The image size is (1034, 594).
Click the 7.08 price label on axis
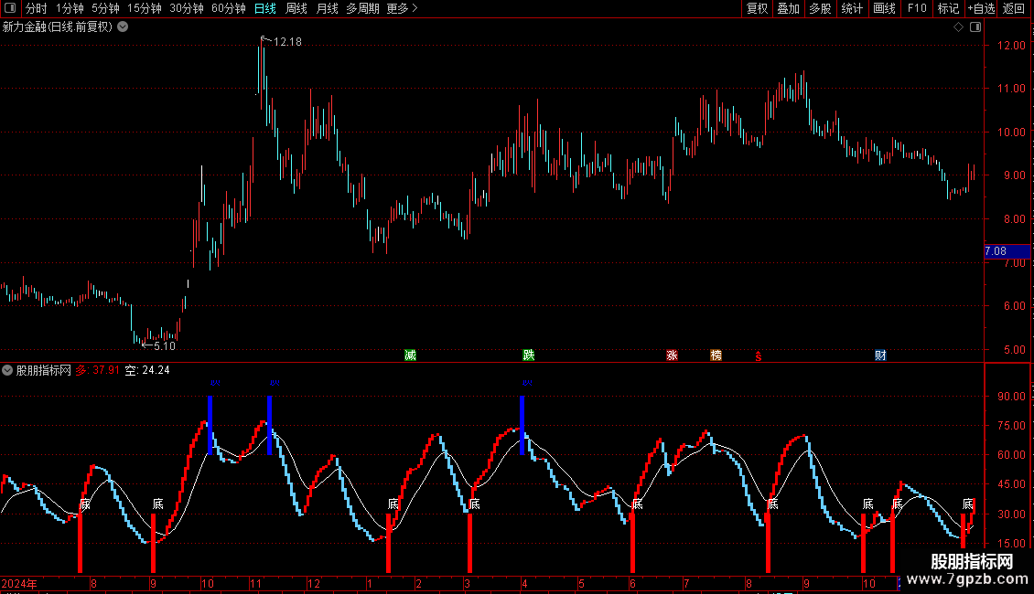pos(1007,251)
